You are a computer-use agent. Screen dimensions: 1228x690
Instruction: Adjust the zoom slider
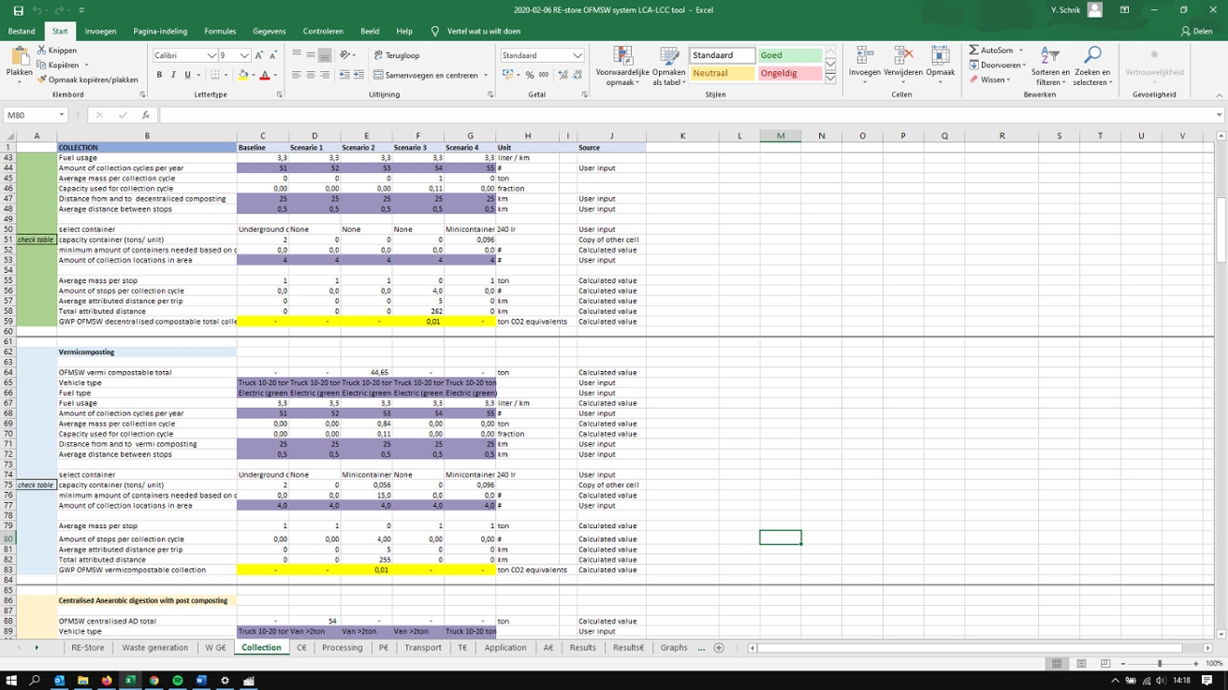pos(1161,663)
